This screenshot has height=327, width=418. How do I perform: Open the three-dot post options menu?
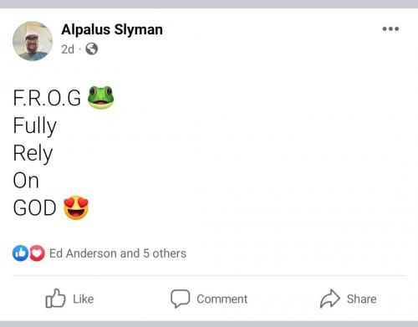pyautogui.click(x=390, y=28)
